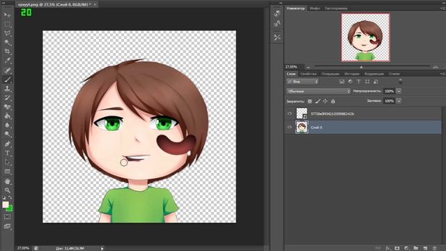Click the opacity 100% field

pos(389,91)
